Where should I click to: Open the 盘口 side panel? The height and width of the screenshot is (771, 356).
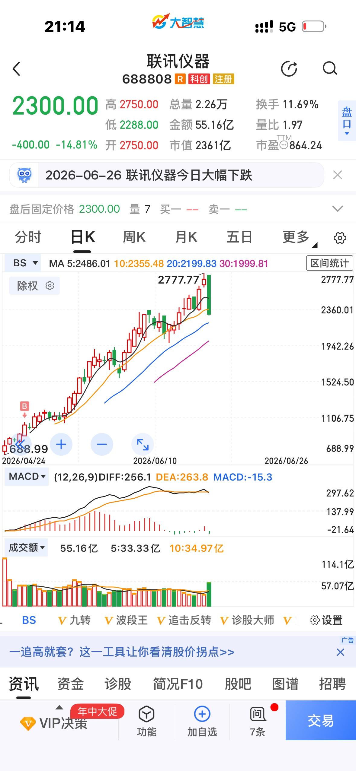[x=347, y=121]
